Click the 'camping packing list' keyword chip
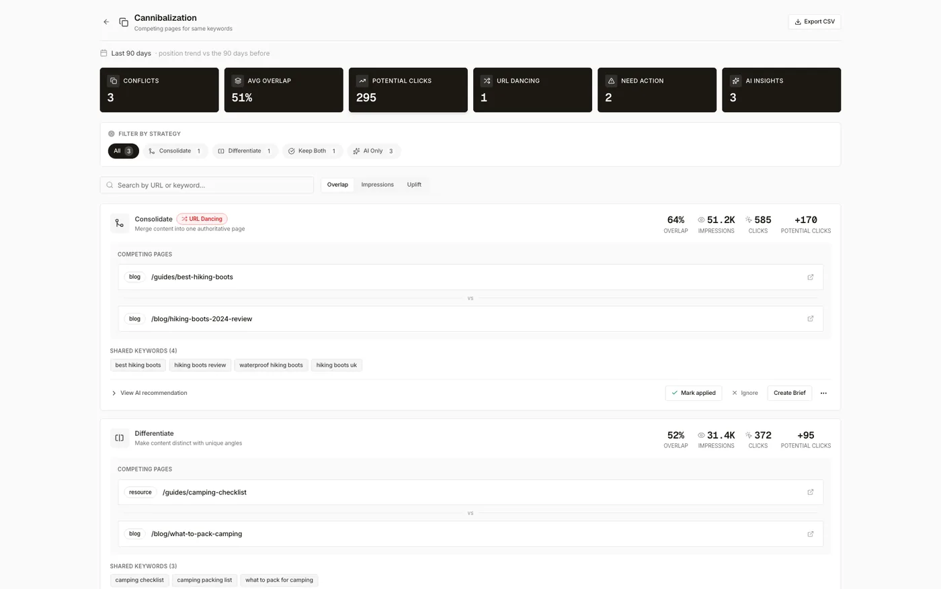941x589 pixels. (x=204, y=580)
